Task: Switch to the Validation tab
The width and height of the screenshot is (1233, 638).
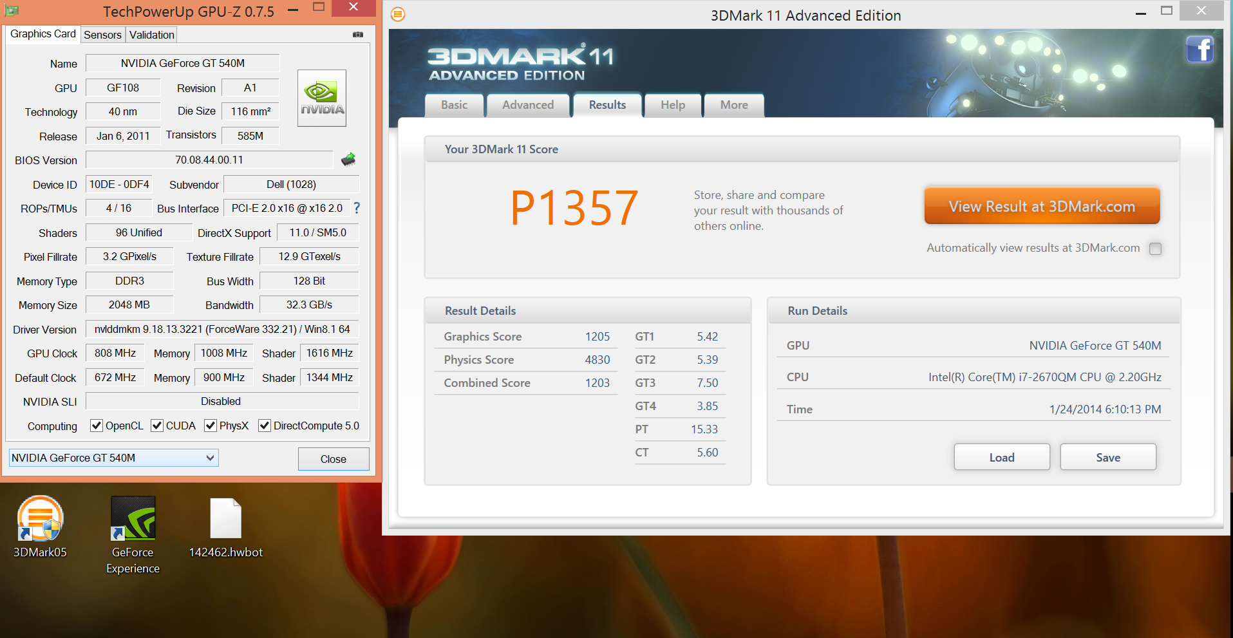Action: tap(151, 35)
